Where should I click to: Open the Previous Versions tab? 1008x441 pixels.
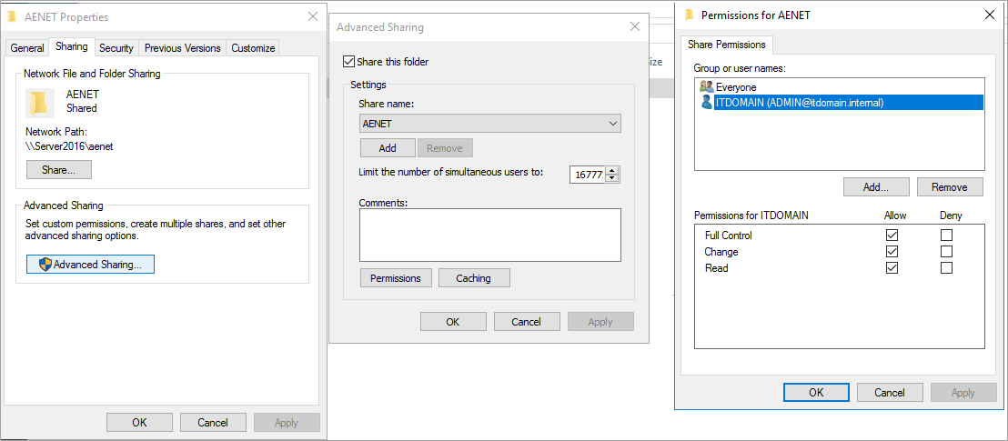(x=182, y=47)
